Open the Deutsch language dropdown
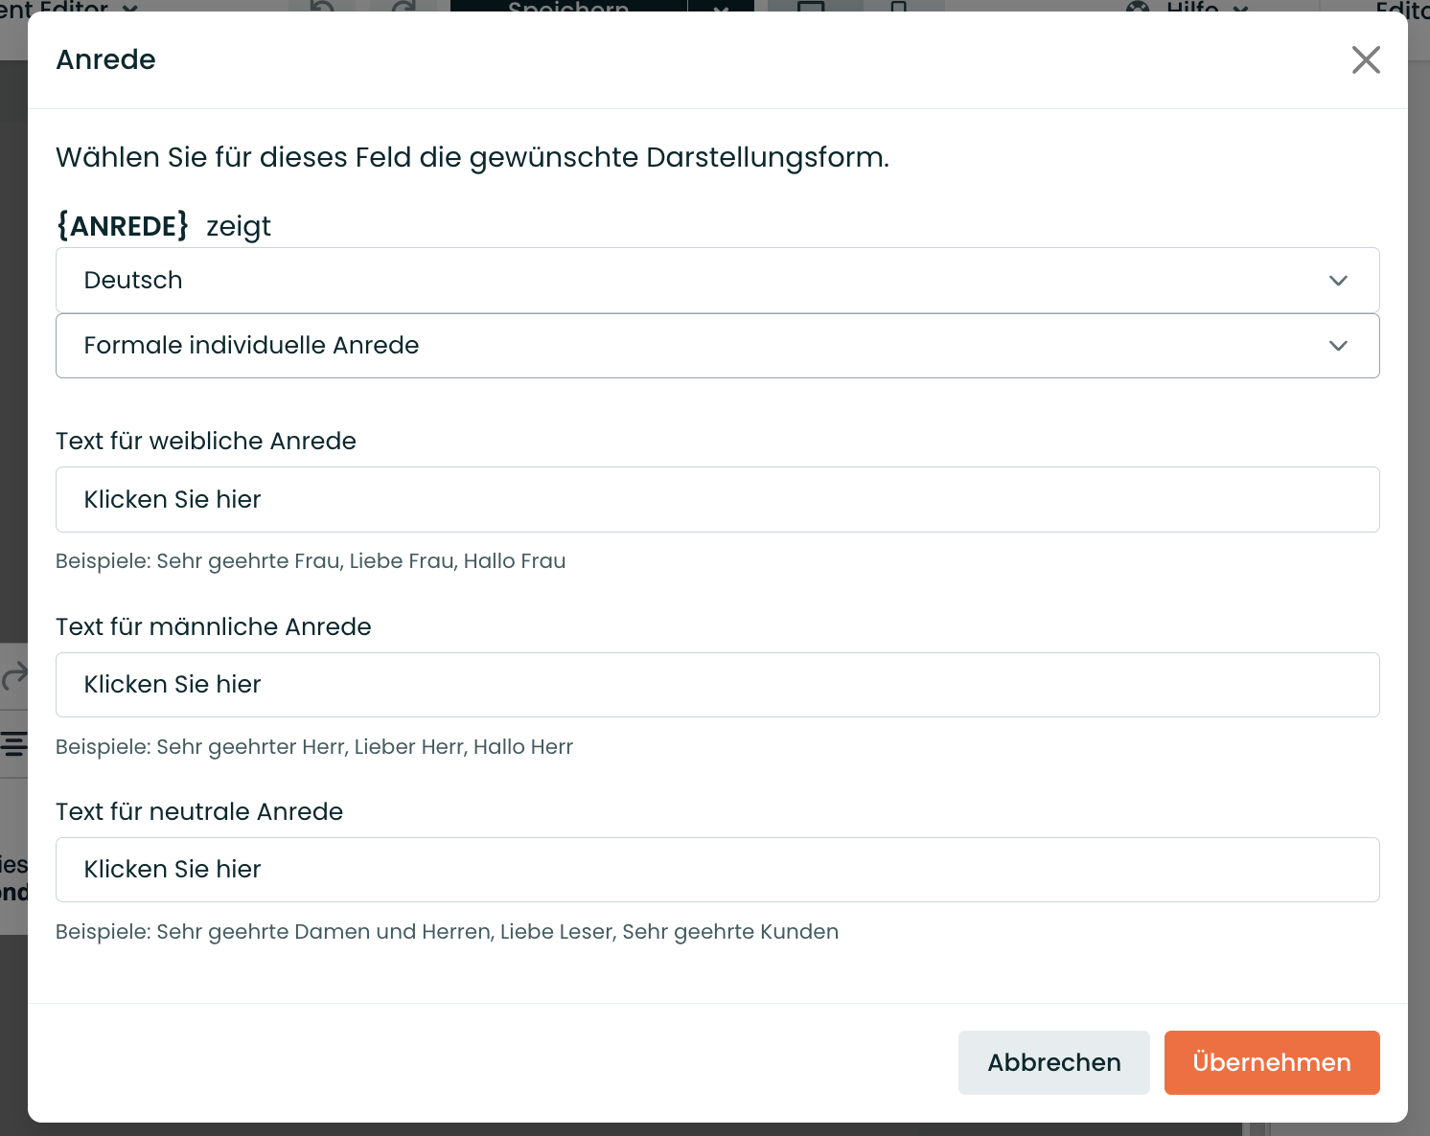This screenshot has height=1136, width=1430. click(x=717, y=281)
